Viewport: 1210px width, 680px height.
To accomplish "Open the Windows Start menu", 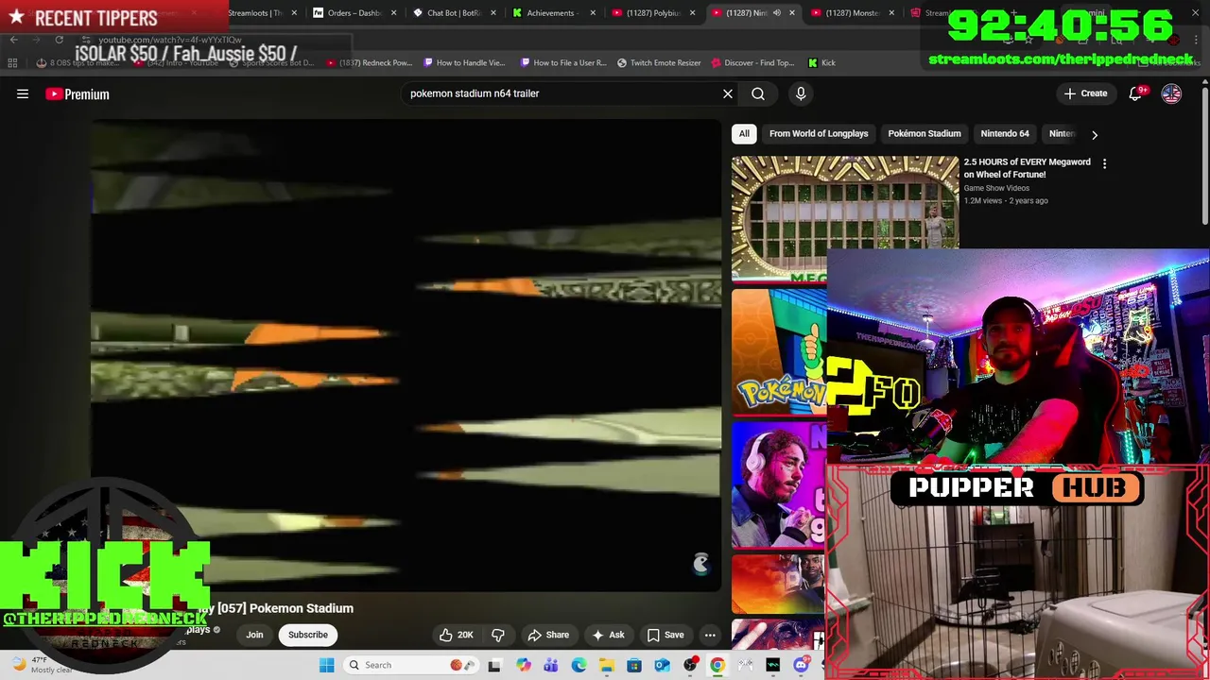I will (326, 665).
